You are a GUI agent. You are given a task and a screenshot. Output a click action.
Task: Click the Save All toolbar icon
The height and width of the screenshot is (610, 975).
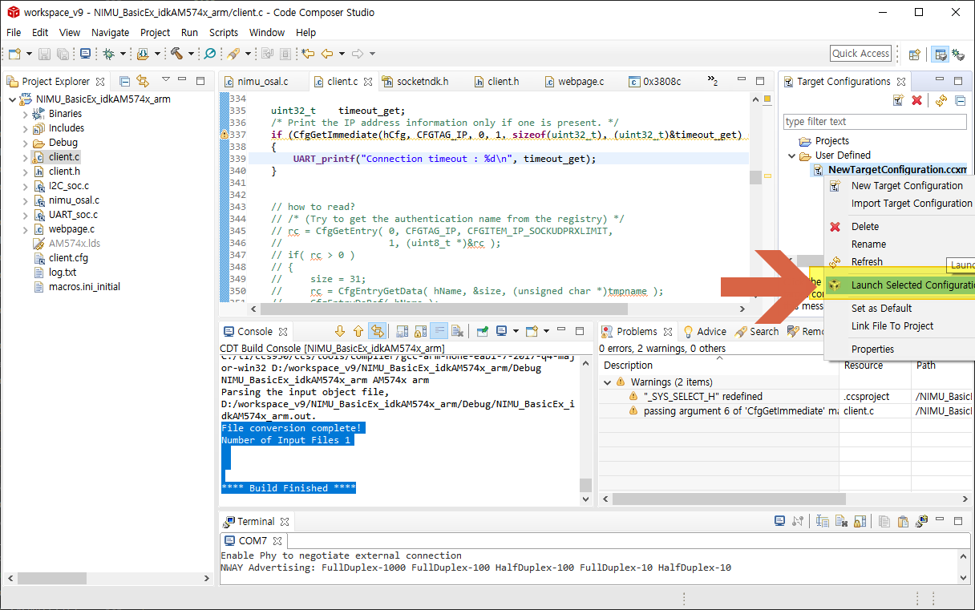pyautogui.click(x=63, y=54)
